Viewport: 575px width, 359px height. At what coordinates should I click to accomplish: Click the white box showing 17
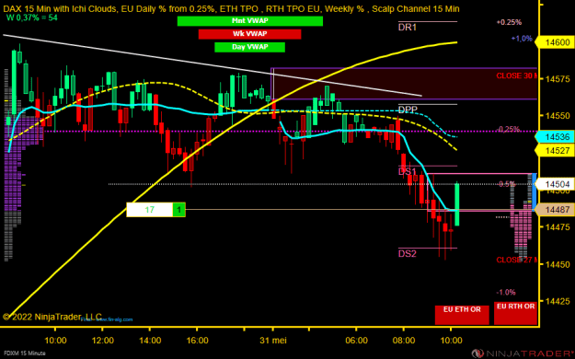click(x=150, y=210)
